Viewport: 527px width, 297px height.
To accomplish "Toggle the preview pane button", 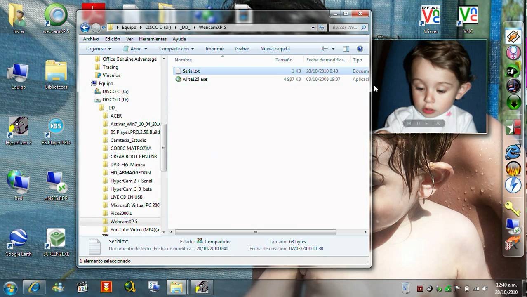I will click(346, 49).
